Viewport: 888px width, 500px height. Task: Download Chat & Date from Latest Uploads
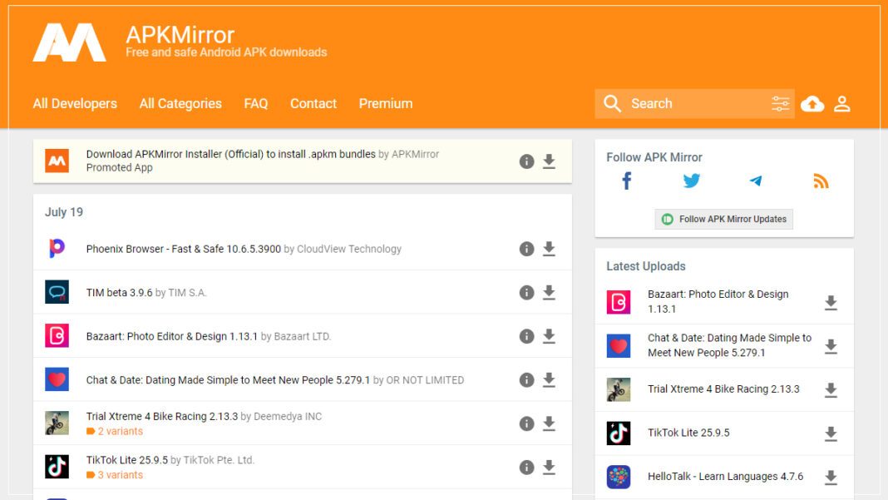[831, 346]
